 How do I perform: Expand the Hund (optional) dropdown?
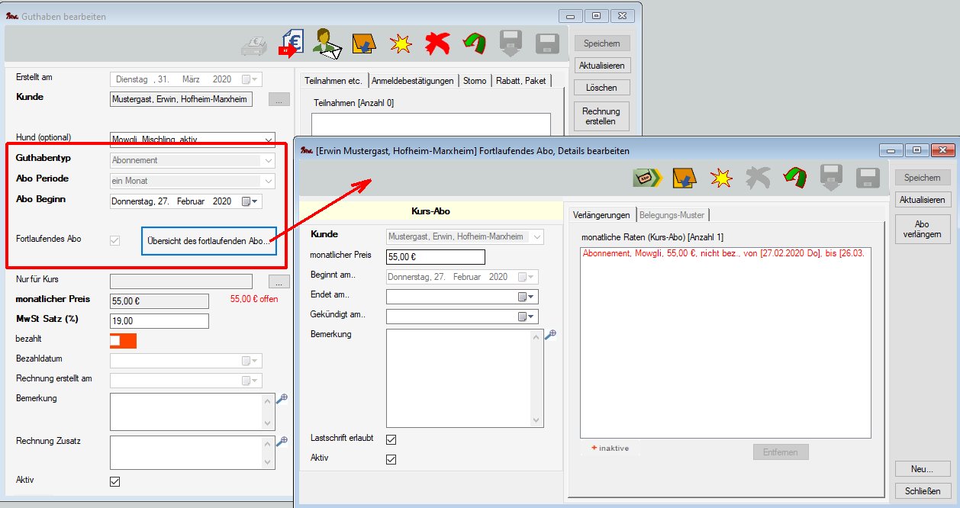point(268,140)
